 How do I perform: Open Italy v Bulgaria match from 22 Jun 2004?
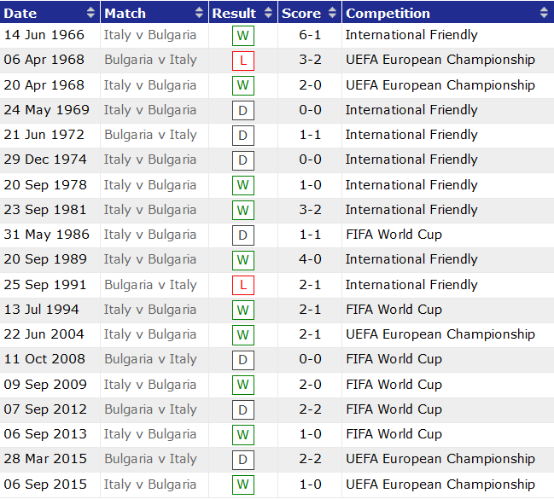point(150,334)
